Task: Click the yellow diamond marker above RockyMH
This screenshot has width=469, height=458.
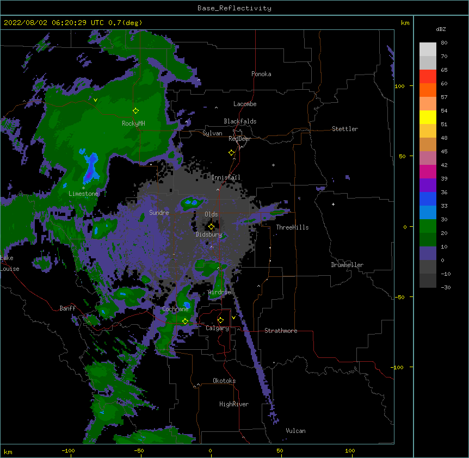Action: tap(135, 111)
